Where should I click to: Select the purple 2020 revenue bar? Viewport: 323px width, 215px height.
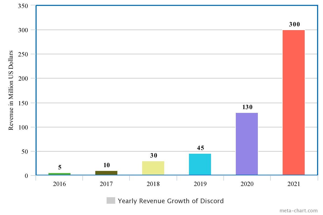coord(247,144)
